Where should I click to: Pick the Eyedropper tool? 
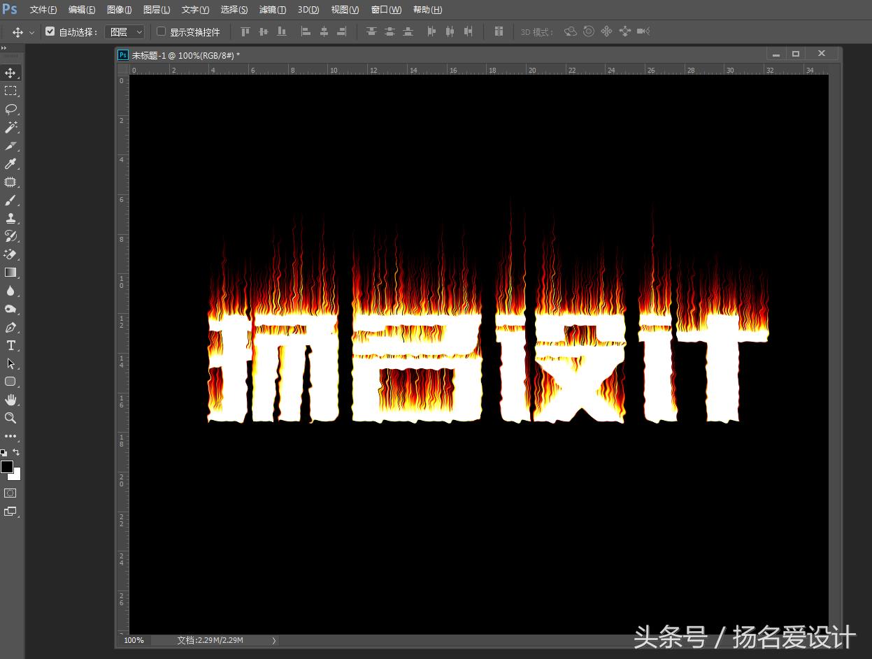[x=10, y=164]
